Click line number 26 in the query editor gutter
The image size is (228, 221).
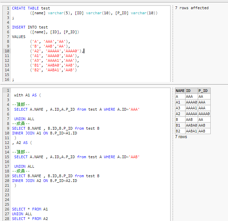[7, 209]
